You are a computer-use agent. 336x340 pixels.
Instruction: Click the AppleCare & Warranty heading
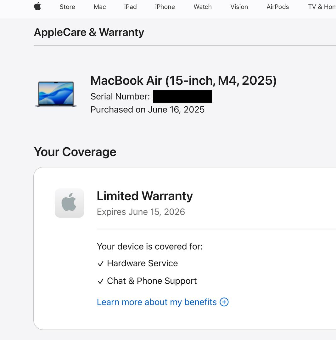(89, 32)
